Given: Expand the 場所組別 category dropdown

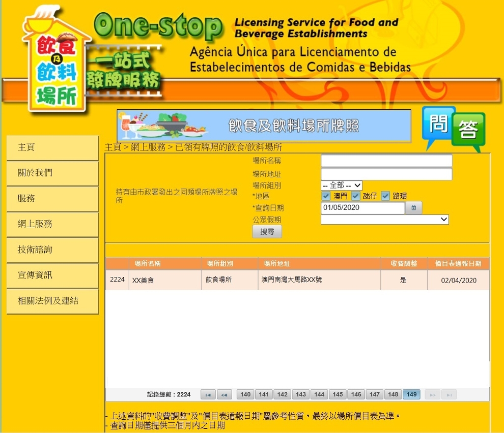Looking at the screenshot, I should tap(341, 185).
